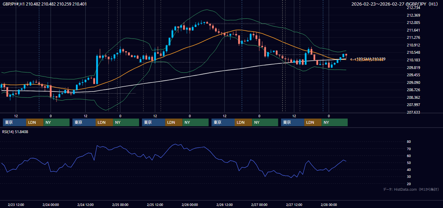The height and width of the screenshot is (208, 443).
Task: Click the RSI 30 level label
Action: point(409,177)
